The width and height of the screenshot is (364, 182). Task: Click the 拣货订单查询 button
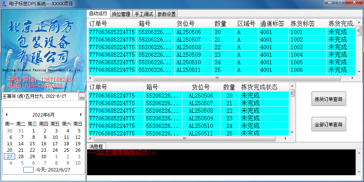click(329, 99)
